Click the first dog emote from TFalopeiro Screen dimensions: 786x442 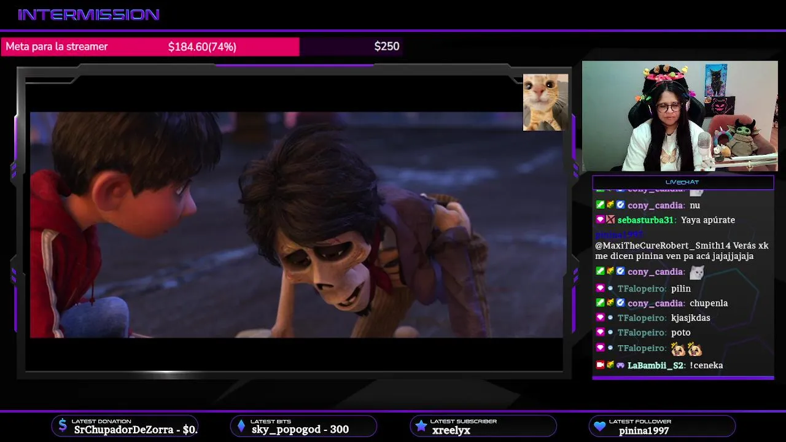(x=679, y=349)
